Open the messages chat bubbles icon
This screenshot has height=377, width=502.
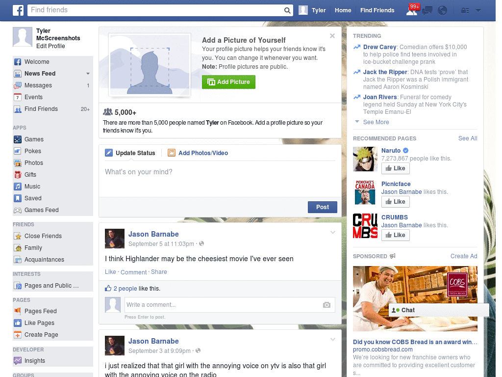coord(427,11)
